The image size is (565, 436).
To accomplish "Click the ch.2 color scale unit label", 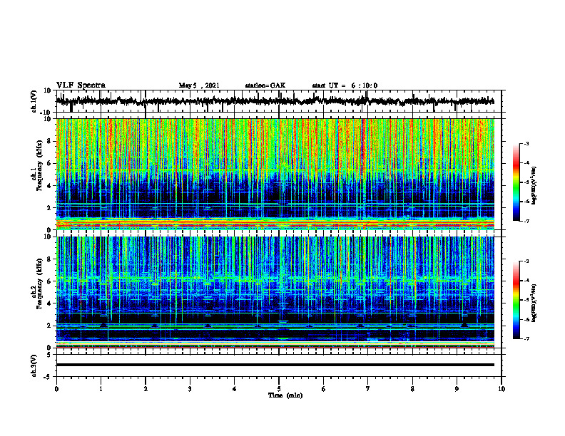I will (534, 303).
